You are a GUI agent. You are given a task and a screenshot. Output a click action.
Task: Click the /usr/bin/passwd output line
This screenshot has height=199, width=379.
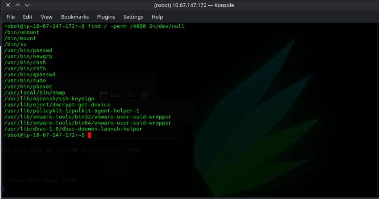(x=28, y=50)
